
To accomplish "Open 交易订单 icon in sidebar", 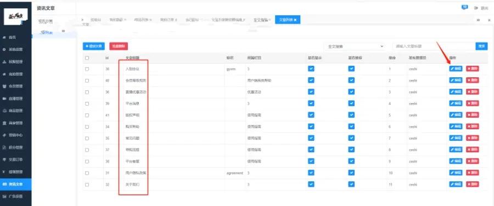I will [4, 159].
